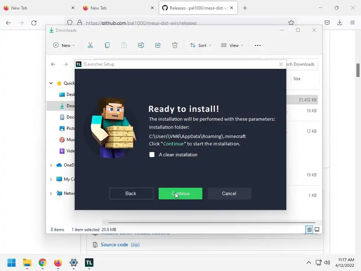Click the browser page vertical scrollbar
The height and width of the screenshot is (271, 361).
(x=358, y=70)
